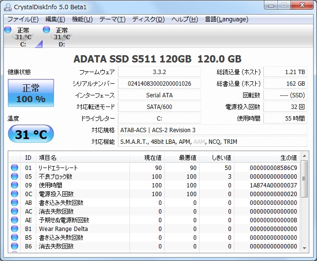The image size is (317, 261).
Task: Click the 31 °C temperature button
Action: (x=31, y=134)
